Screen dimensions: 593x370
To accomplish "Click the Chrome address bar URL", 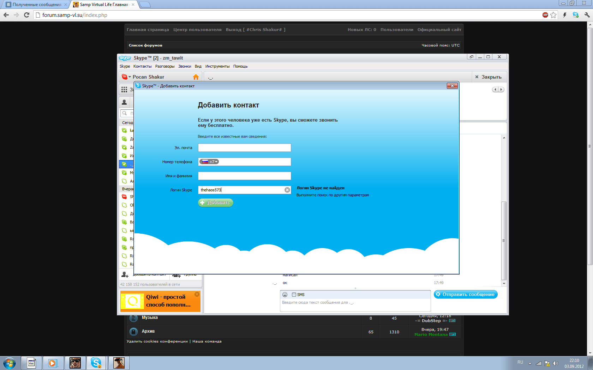I will pyautogui.click(x=75, y=15).
